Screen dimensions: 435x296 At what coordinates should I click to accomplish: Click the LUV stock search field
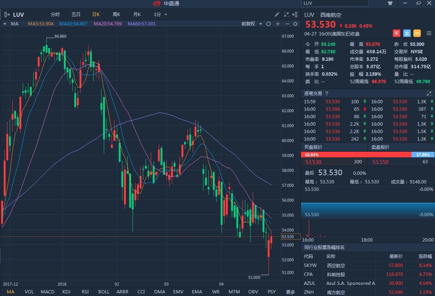(x=335, y=3)
